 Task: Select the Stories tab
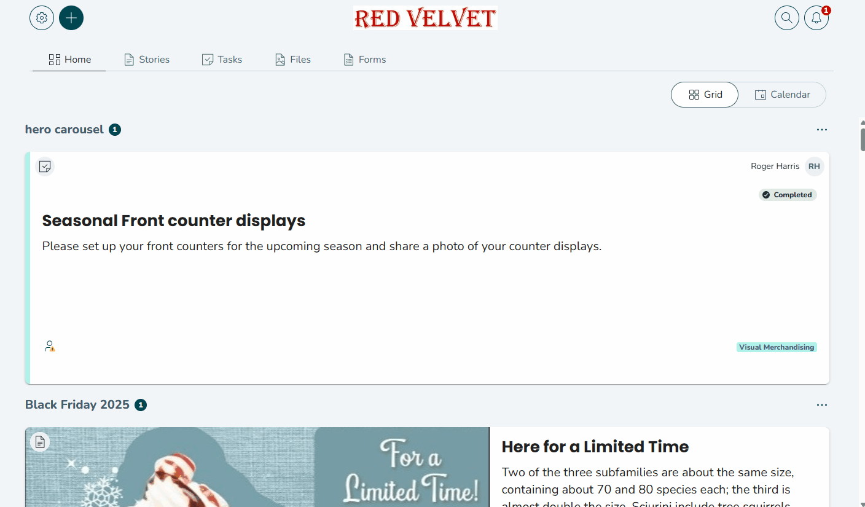(x=147, y=60)
